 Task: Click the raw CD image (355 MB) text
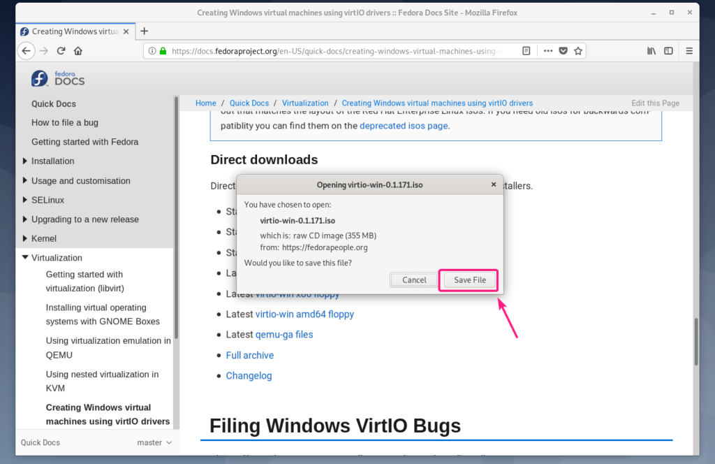pyautogui.click(x=334, y=235)
